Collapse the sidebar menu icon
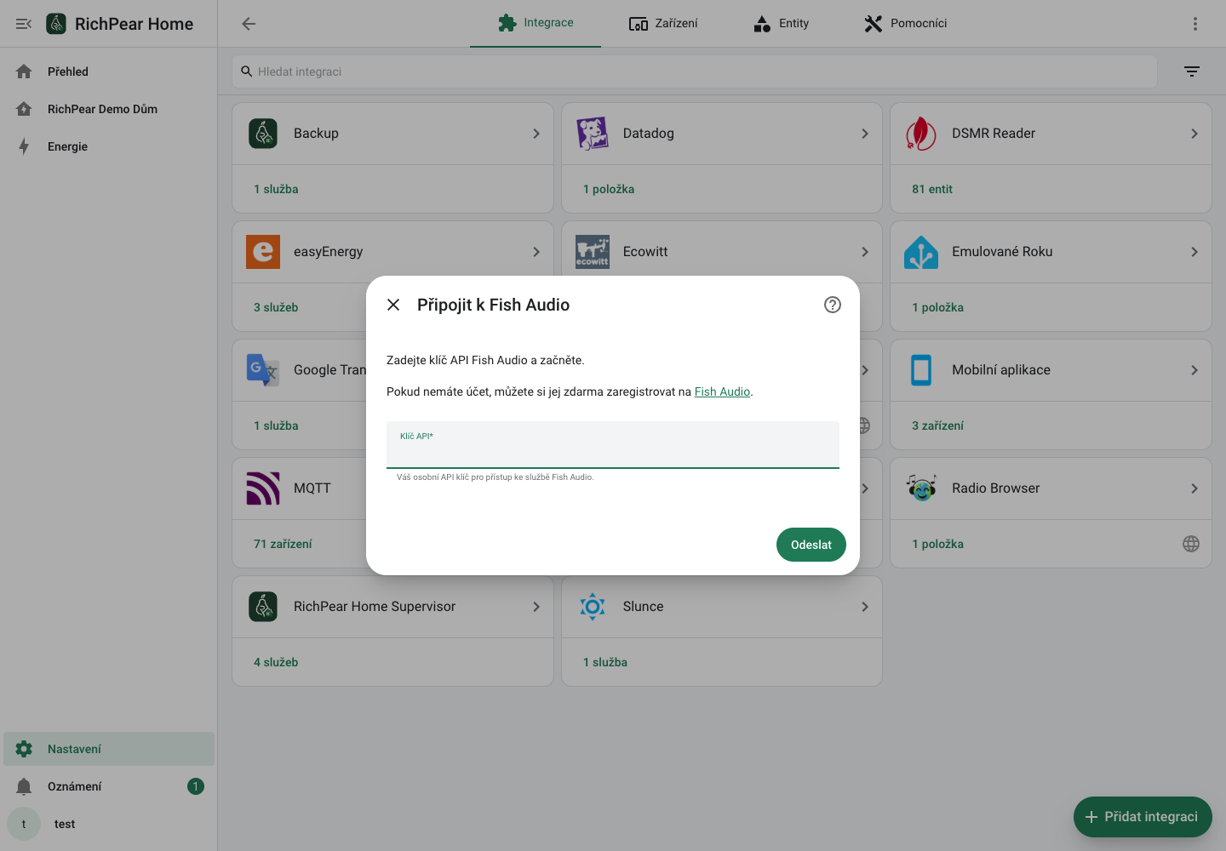The height and width of the screenshot is (851, 1226). pyautogui.click(x=24, y=24)
